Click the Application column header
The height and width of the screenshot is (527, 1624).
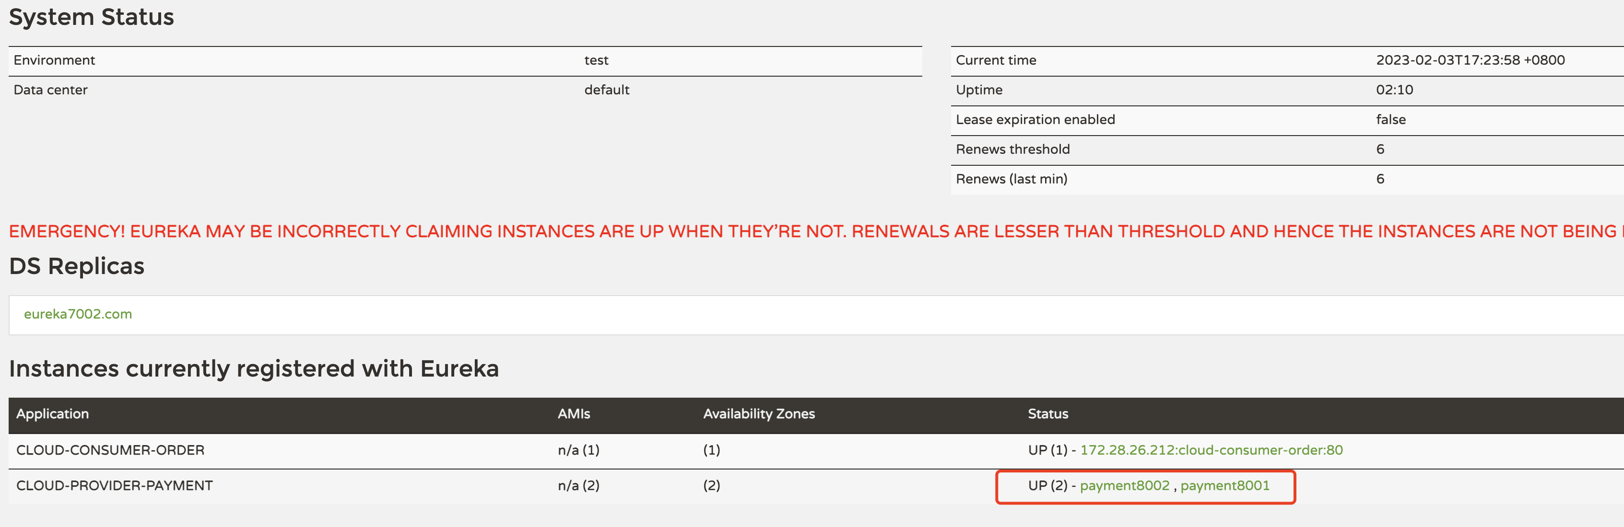click(52, 413)
